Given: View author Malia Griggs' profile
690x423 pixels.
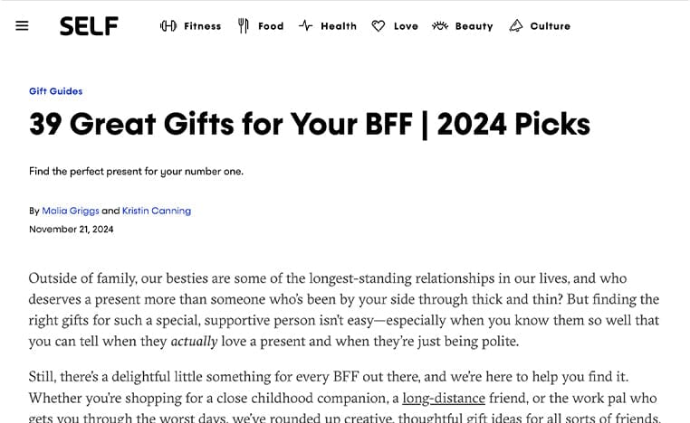Looking at the screenshot, I should [x=71, y=211].
